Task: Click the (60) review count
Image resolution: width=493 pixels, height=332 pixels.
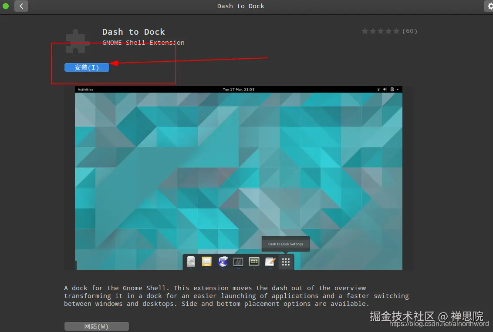Action: tap(410, 31)
